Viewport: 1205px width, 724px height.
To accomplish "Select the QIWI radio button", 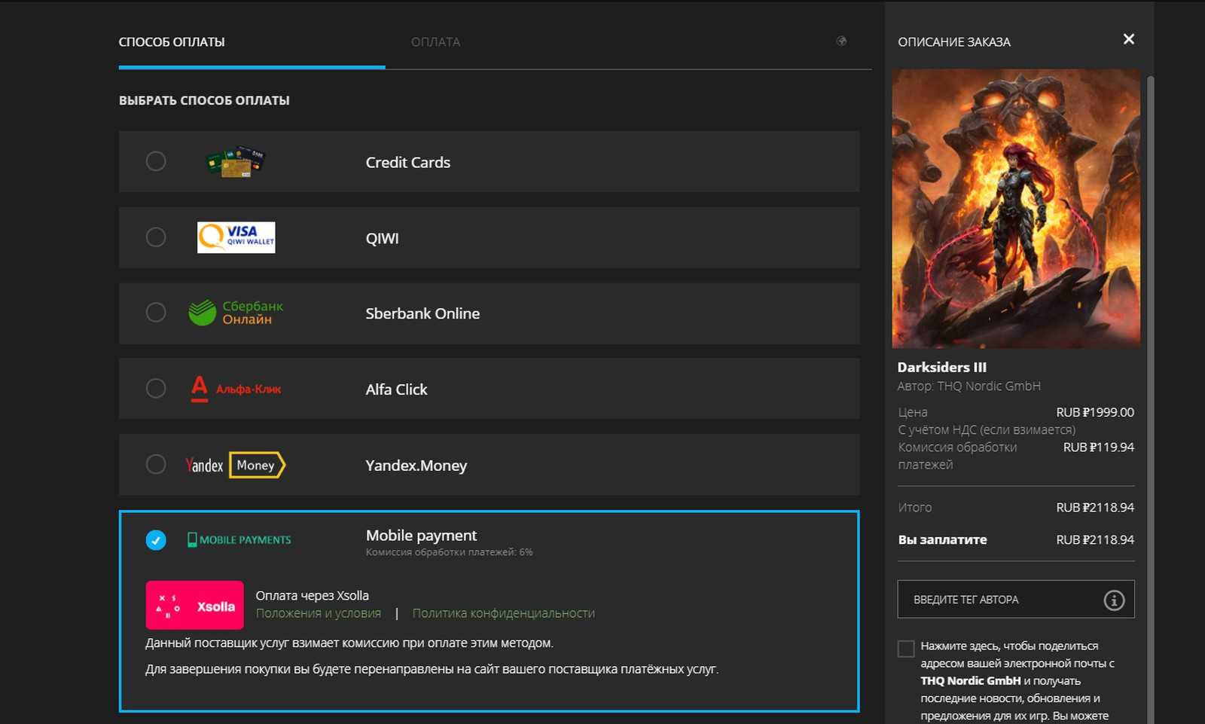I will click(x=156, y=237).
